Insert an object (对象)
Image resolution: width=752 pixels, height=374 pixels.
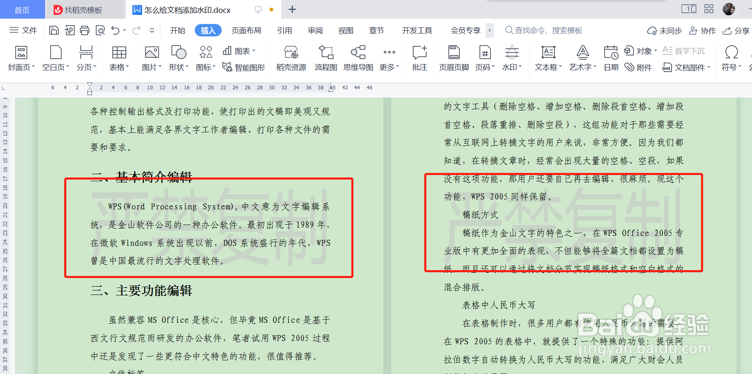(x=641, y=51)
